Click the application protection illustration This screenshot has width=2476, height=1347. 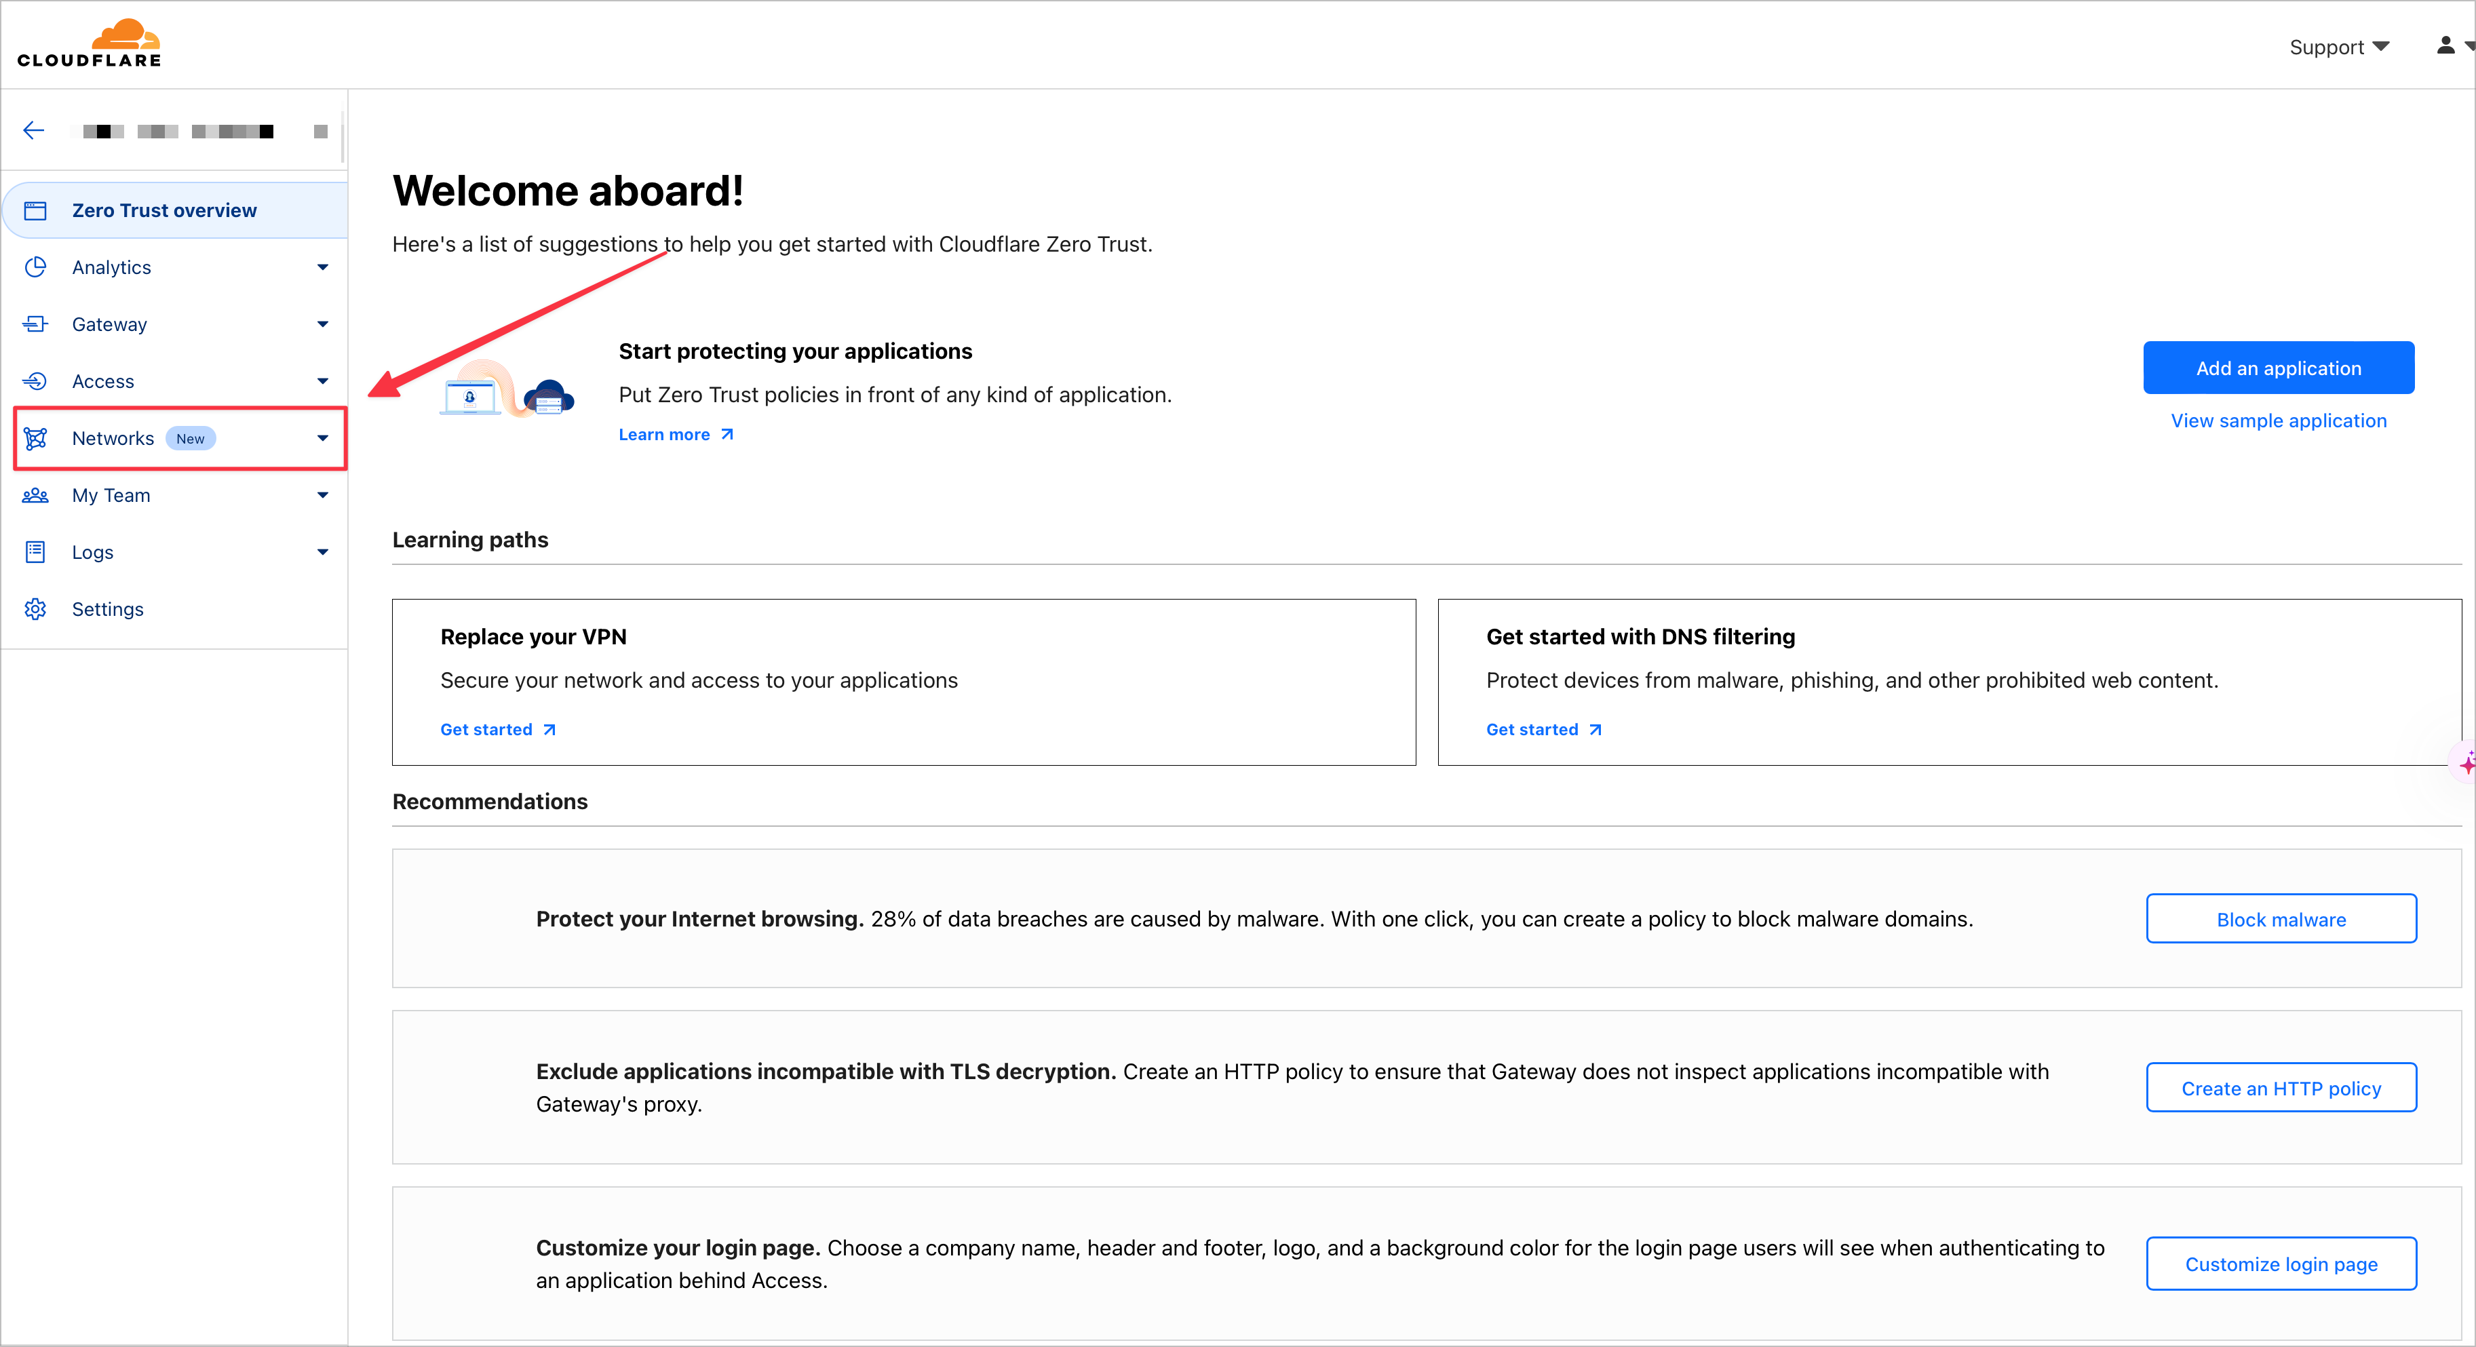coord(507,388)
